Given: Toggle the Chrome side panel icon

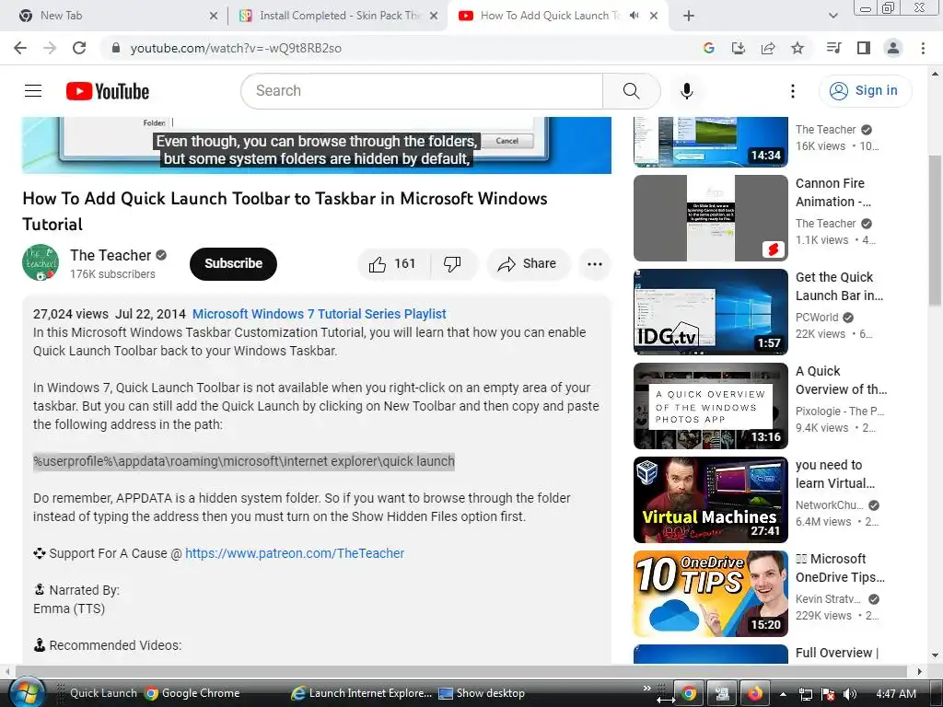Looking at the screenshot, I should pyautogui.click(x=864, y=48).
